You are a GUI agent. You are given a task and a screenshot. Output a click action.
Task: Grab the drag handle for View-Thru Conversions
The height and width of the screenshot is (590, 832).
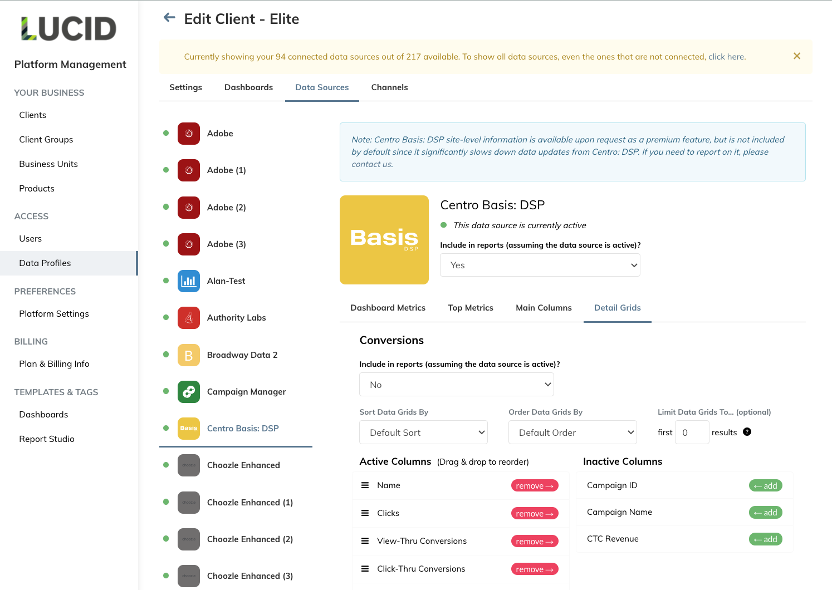point(365,541)
